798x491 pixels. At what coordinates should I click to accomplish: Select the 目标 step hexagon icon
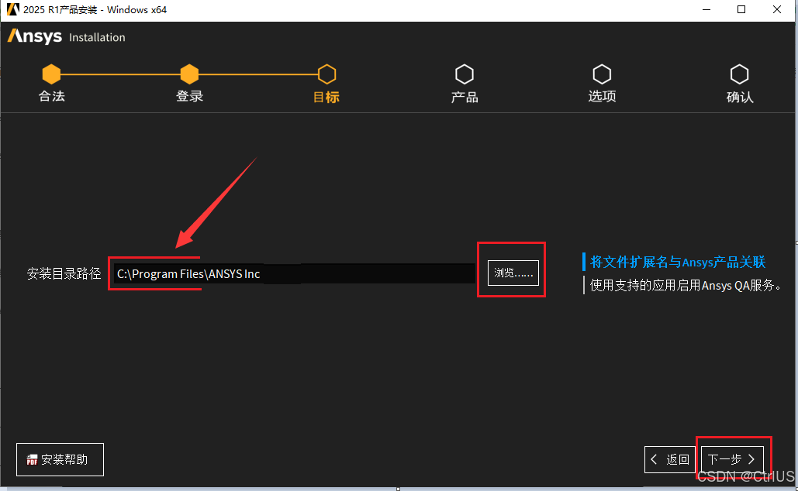click(326, 74)
